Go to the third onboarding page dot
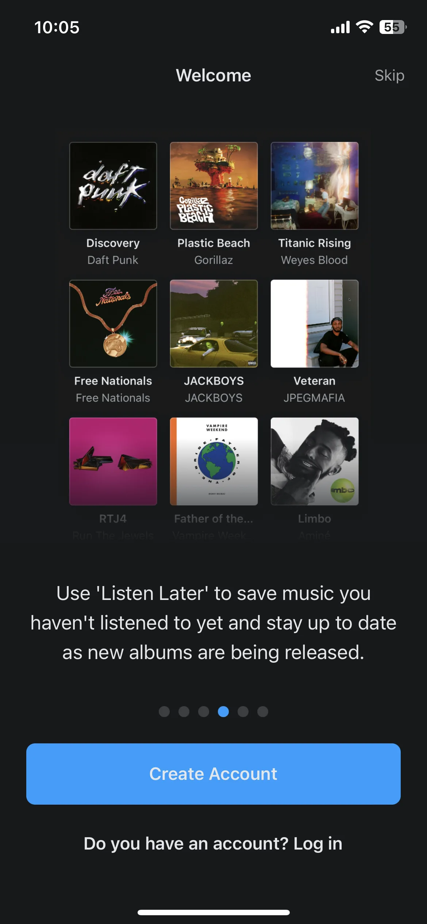The width and height of the screenshot is (427, 924). coord(204,712)
